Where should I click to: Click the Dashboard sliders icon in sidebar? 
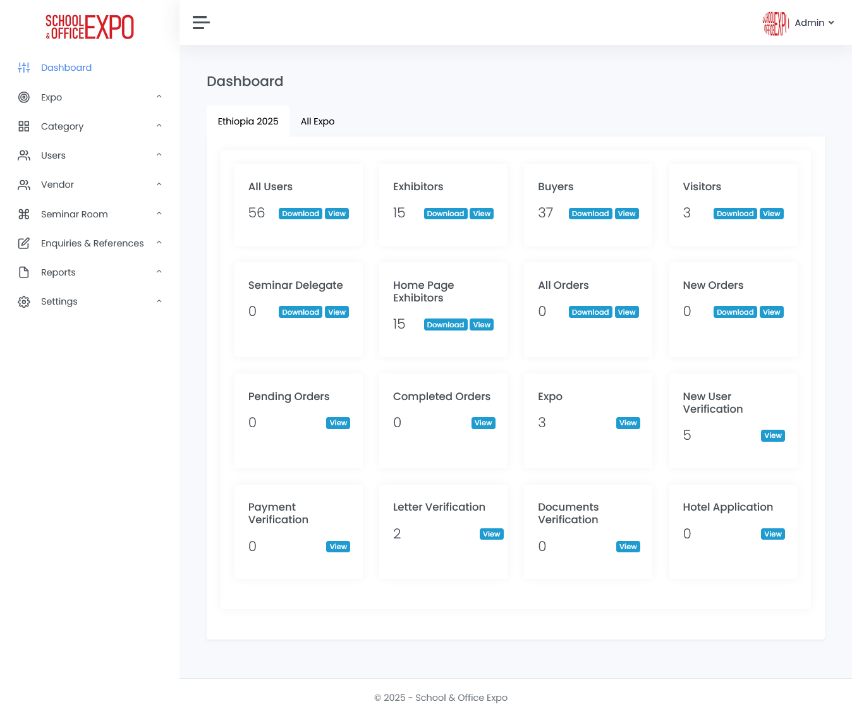24,68
